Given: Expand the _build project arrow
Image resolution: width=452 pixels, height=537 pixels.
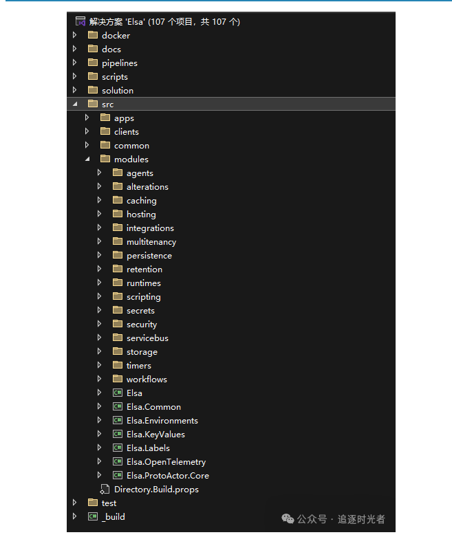Looking at the screenshot, I should tap(75, 516).
